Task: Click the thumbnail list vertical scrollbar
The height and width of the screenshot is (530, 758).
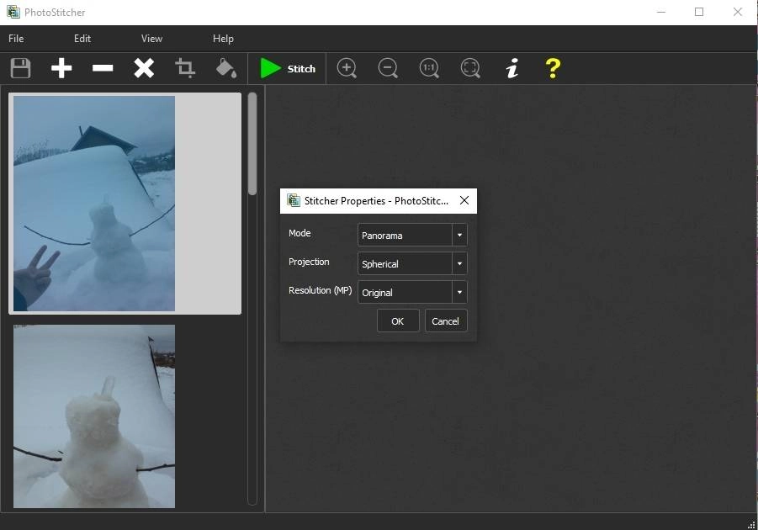Action: pos(252,144)
